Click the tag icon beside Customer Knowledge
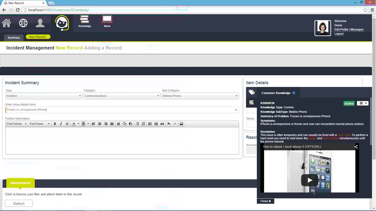This screenshot has width=376, height=211. (252, 93)
